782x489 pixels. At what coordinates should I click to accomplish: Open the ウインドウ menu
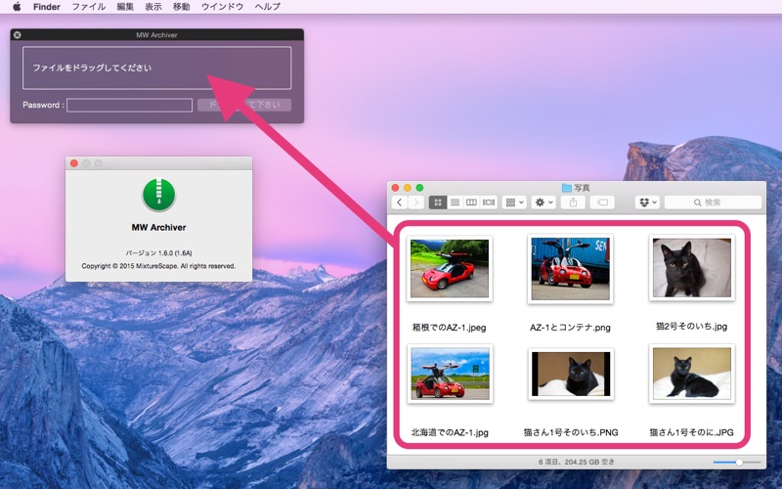222,7
